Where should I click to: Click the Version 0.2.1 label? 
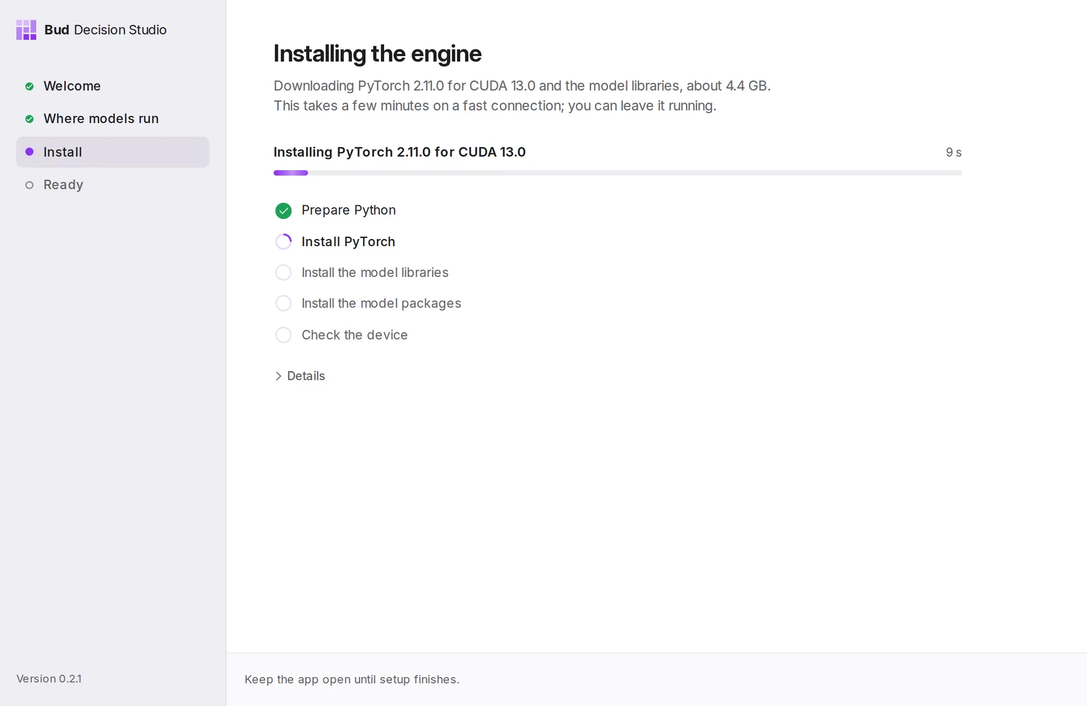(x=49, y=679)
